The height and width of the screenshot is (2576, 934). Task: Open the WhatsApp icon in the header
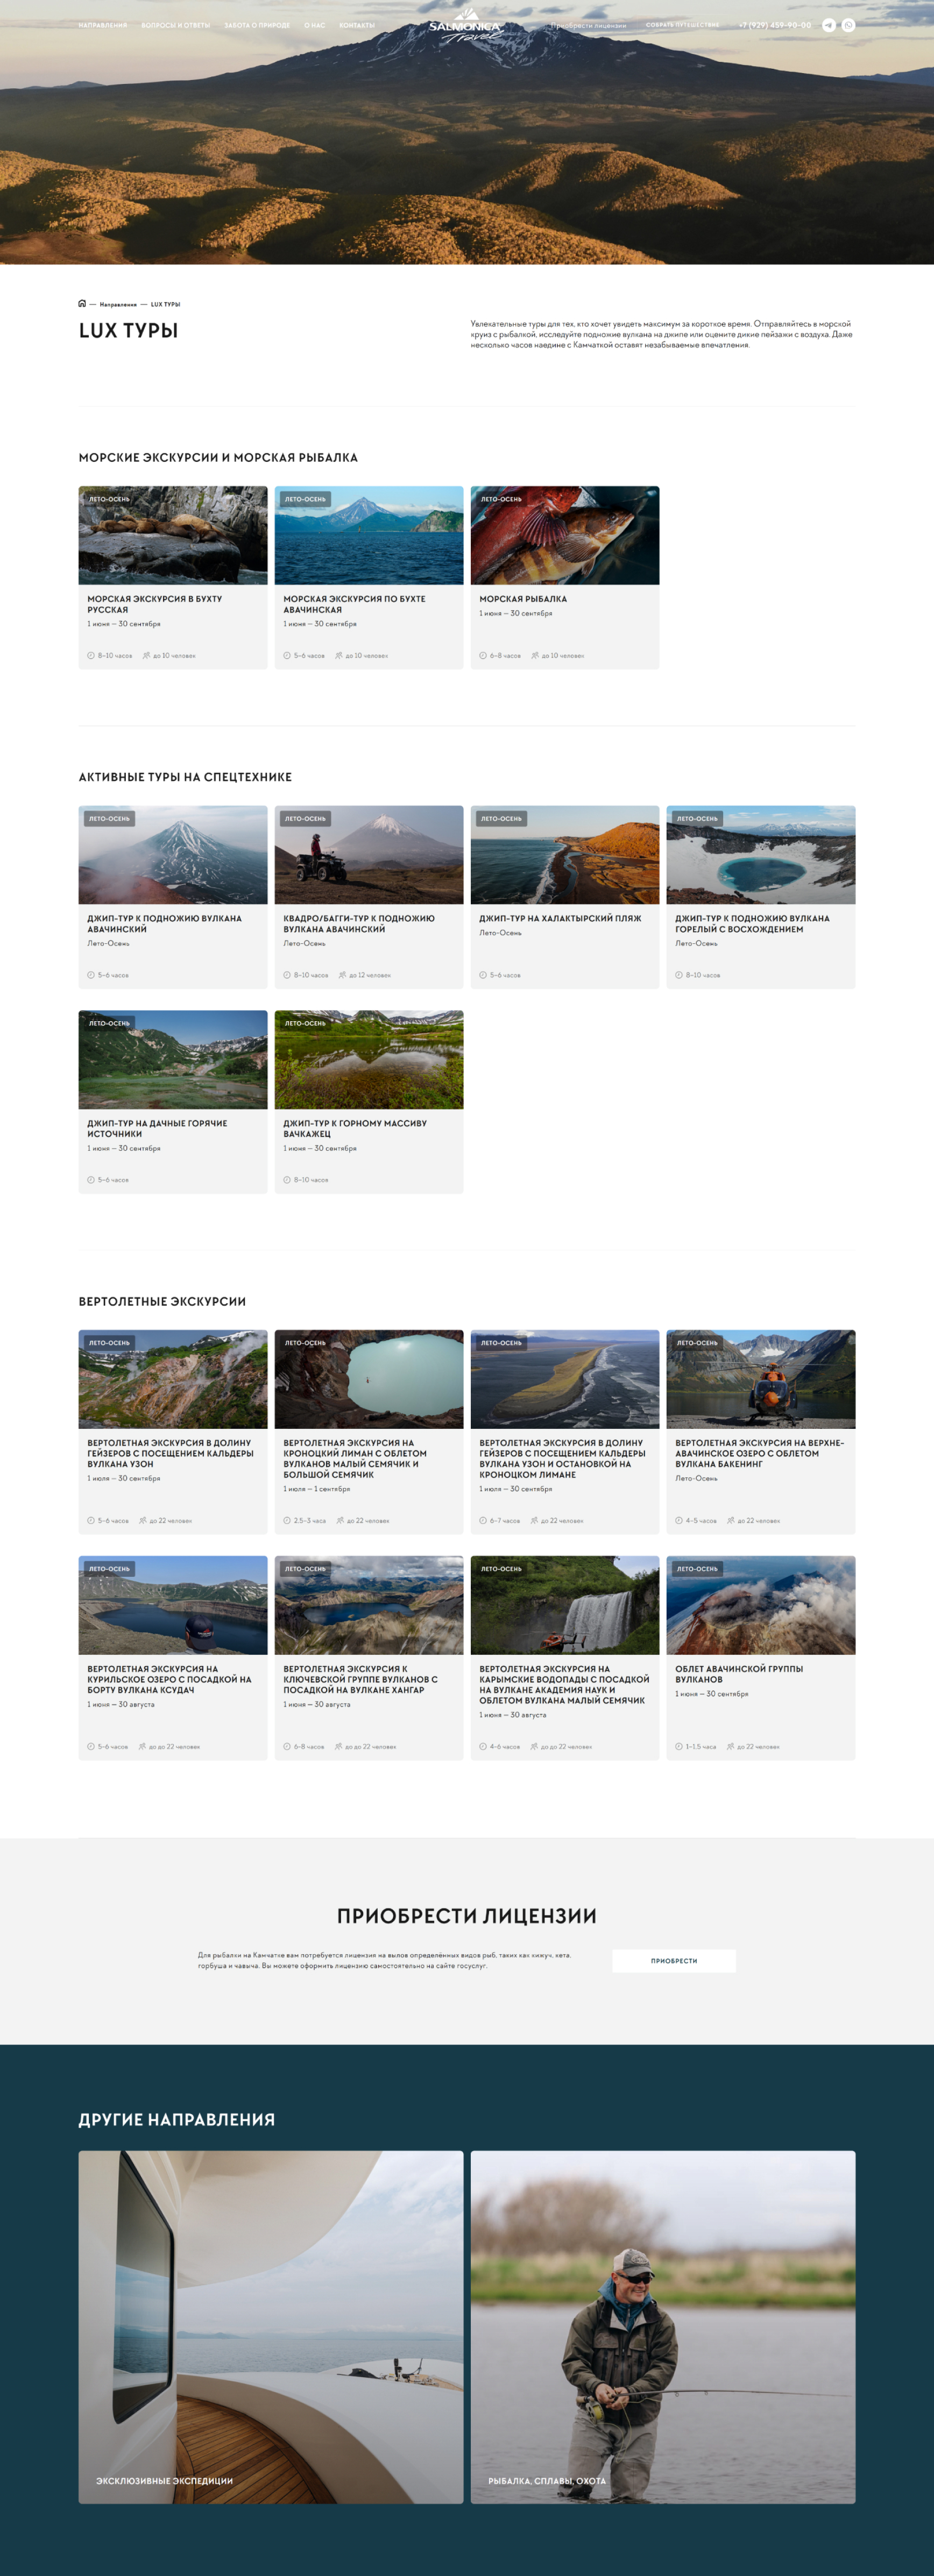click(848, 25)
